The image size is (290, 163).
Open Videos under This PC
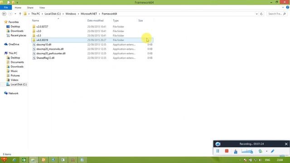pos(14,80)
